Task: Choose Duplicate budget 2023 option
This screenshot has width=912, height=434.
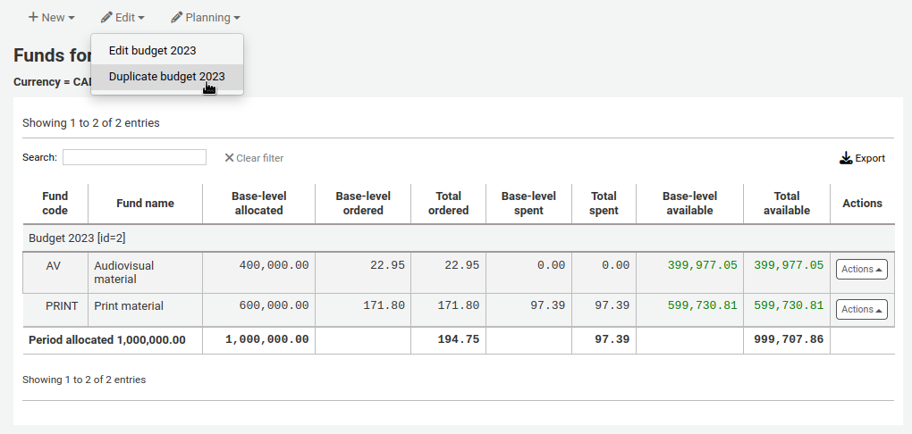Action: [x=166, y=77]
